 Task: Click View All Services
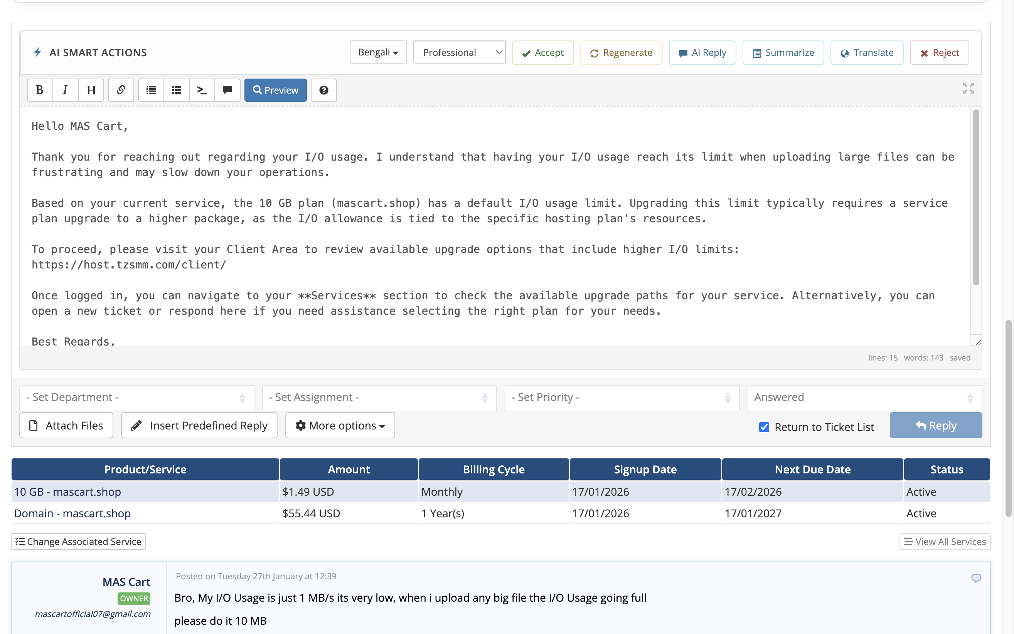point(945,541)
